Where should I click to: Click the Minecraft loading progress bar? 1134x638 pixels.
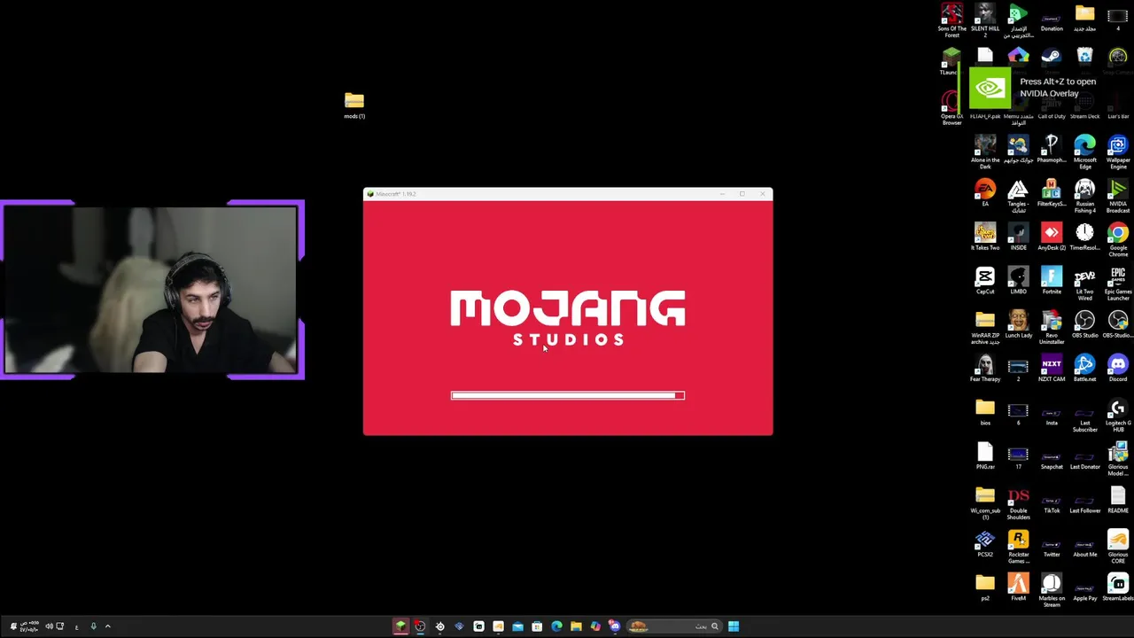tap(568, 395)
